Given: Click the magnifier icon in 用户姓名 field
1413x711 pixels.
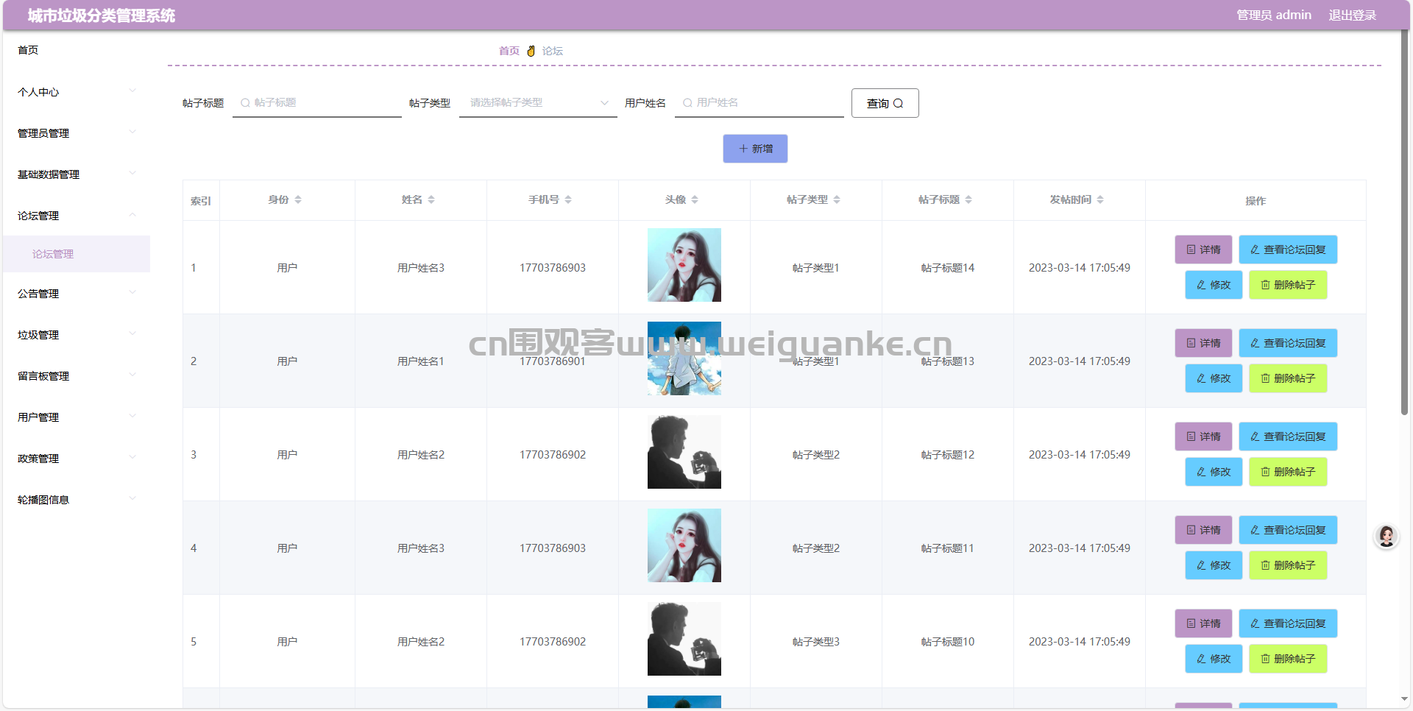Looking at the screenshot, I should [x=687, y=103].
